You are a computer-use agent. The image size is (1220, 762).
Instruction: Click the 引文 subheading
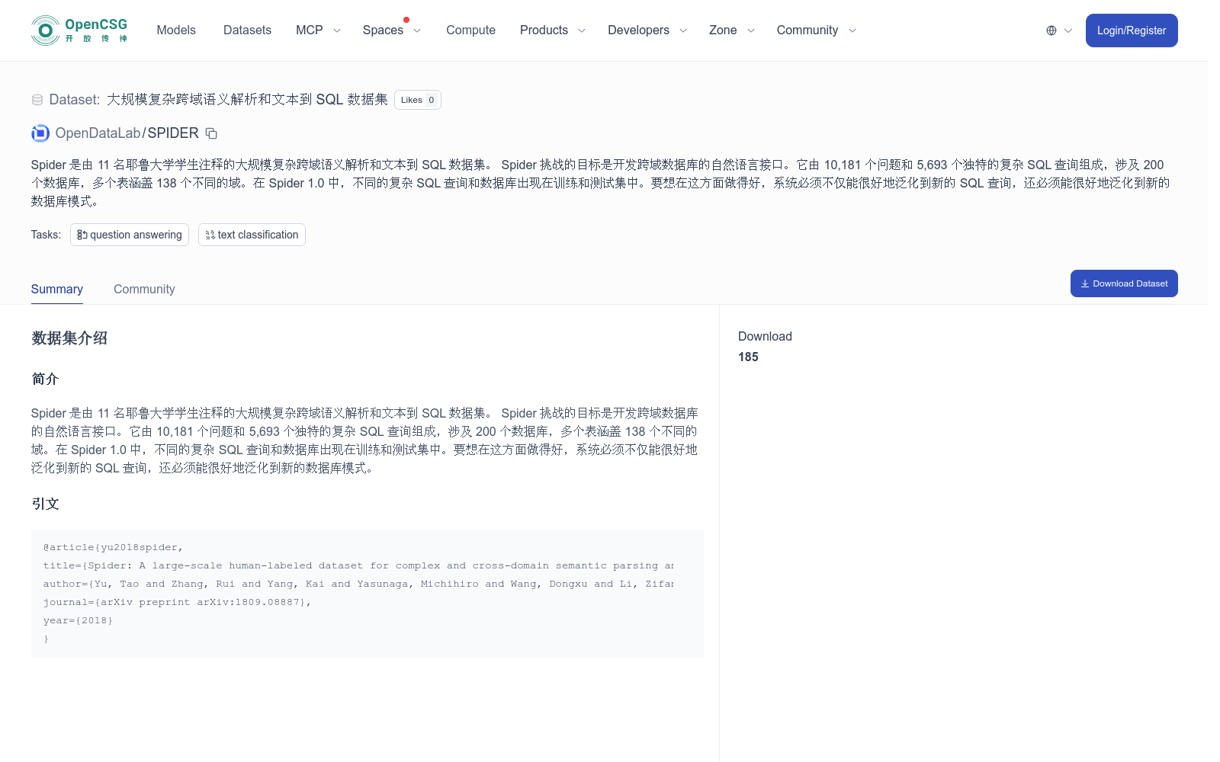pos(45,504)
